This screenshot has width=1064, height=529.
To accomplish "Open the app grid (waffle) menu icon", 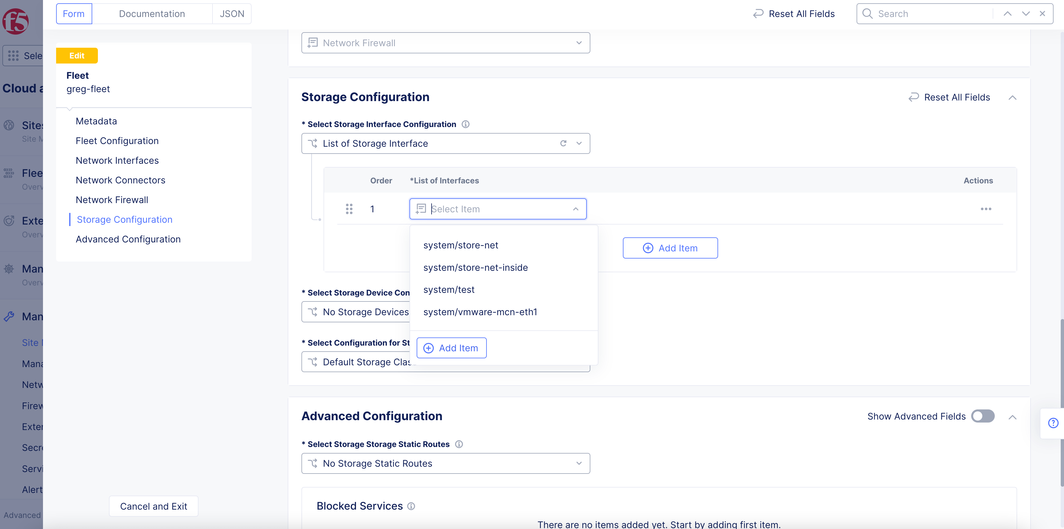I will [14, 55].
